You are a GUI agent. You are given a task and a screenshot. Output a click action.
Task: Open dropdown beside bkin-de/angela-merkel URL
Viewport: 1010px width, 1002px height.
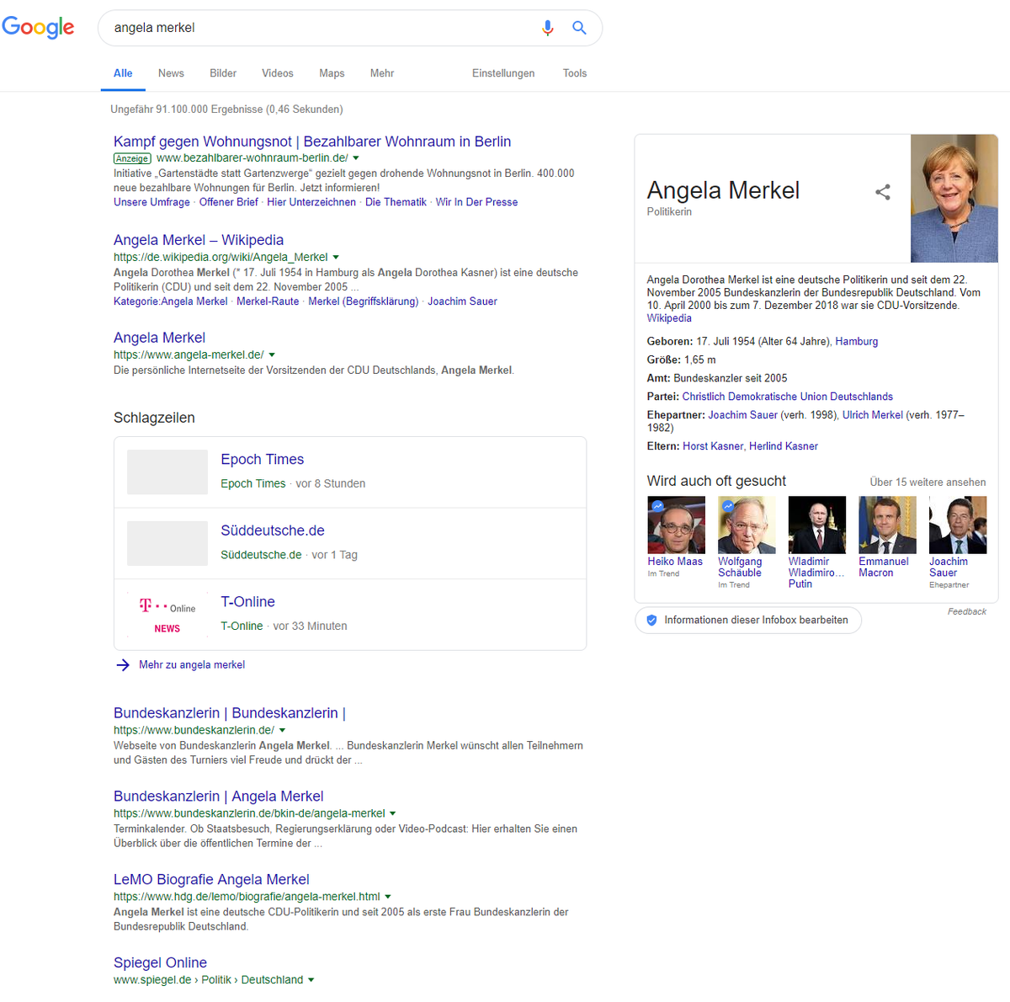392,814
